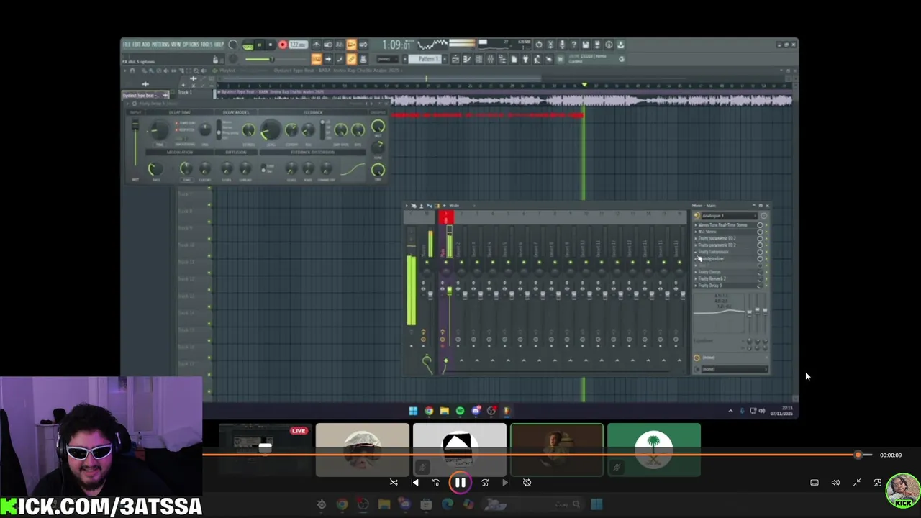This screenshot has width=921, height=518.
Task: Open the FL Studio TOOLS menu
Action: (207, 45)
